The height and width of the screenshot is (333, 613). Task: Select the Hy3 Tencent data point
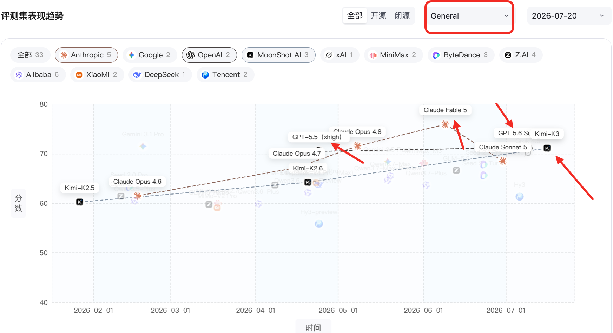click(x=520, y=197)
